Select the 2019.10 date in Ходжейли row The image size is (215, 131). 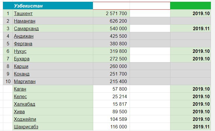click(191, 119)
